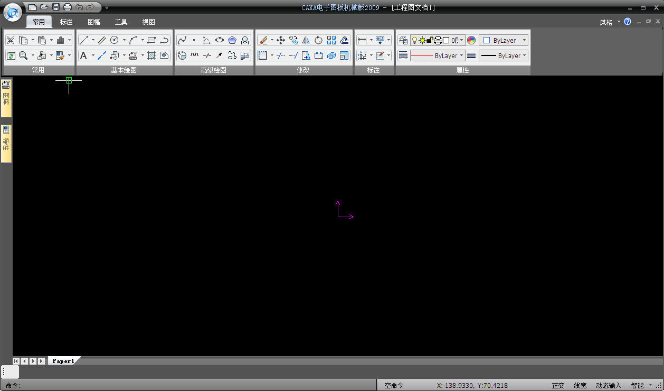Image resolution: width=664 pixels, height=391 pixels.
Task: Click the move (pan arrows) tool
Action: click(281, 40)
